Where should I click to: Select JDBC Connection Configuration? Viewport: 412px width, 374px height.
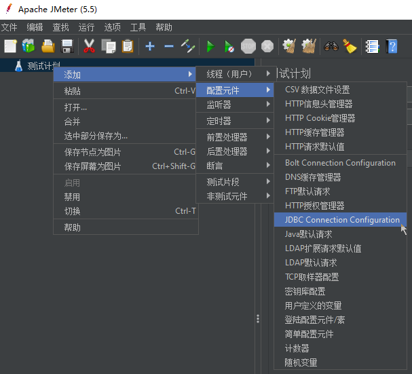[x=340, y=219]
